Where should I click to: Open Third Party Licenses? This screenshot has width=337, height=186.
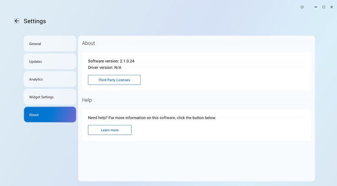tap(114, 80)
